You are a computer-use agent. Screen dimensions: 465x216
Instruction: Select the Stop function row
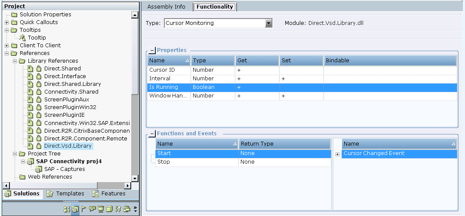tap(243, 162)
